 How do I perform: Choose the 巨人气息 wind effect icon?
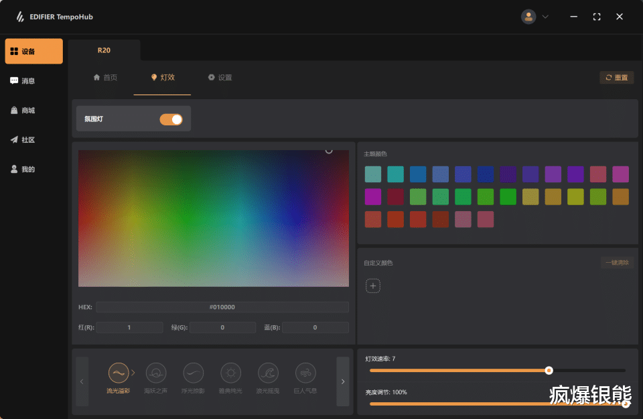(x=305, y=373)
